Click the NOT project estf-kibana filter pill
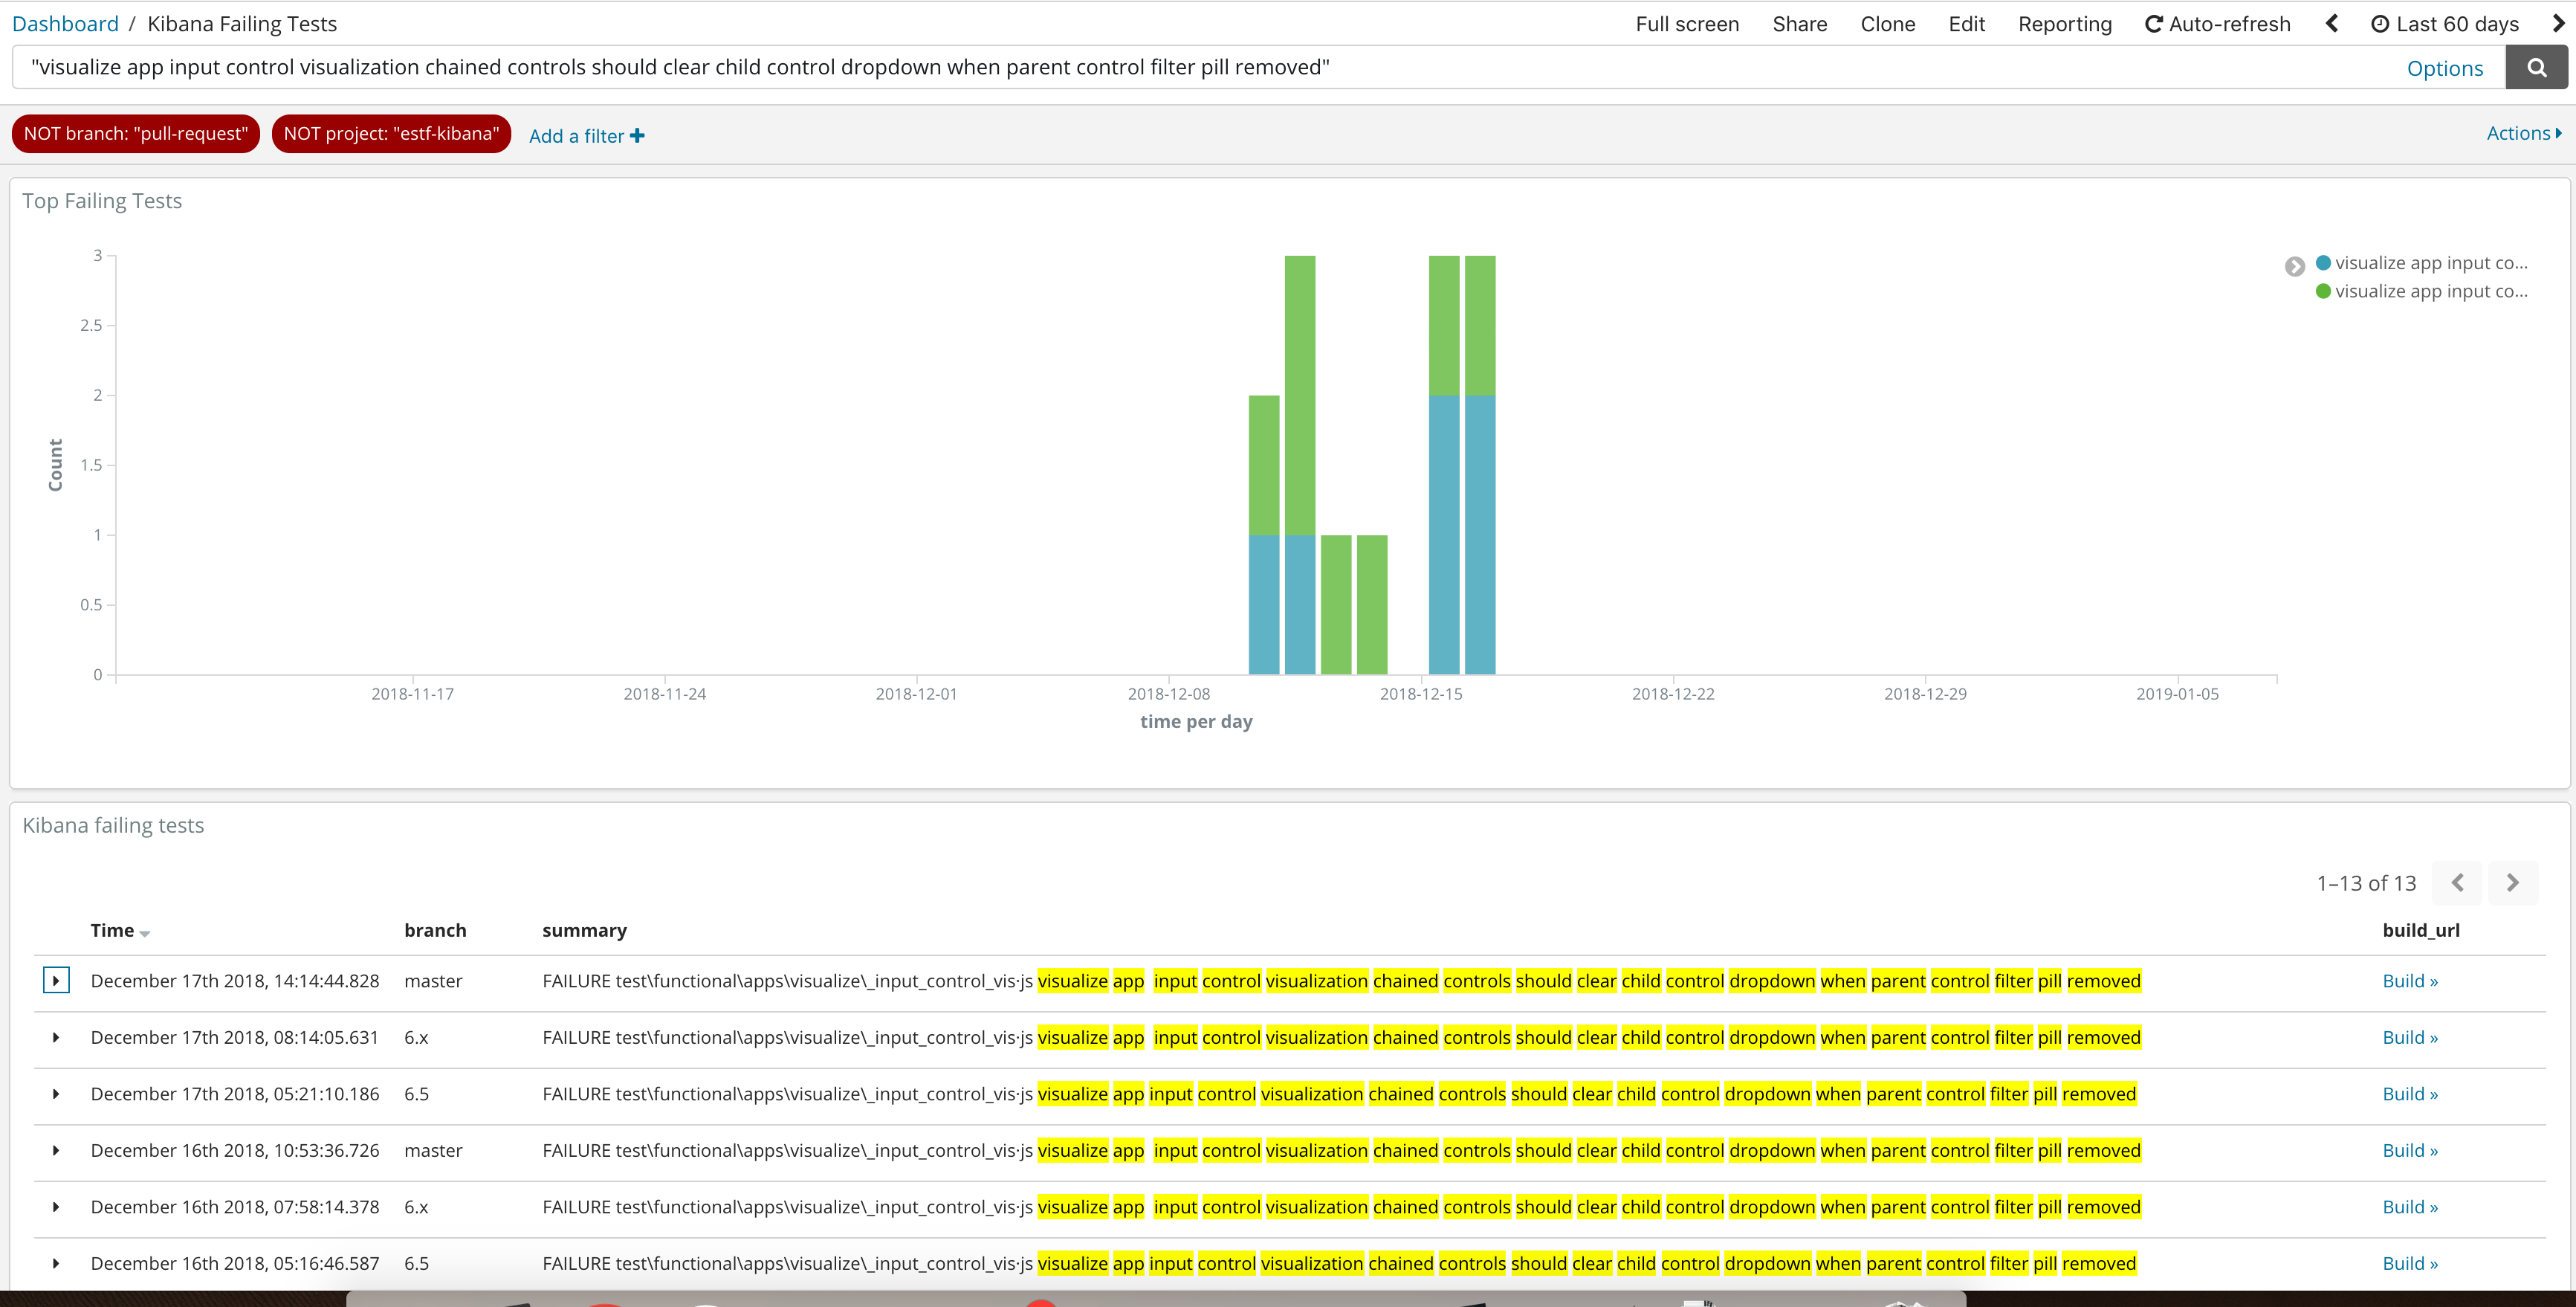This screenshot has width=2576, height=1307. [x=391, y=134]
